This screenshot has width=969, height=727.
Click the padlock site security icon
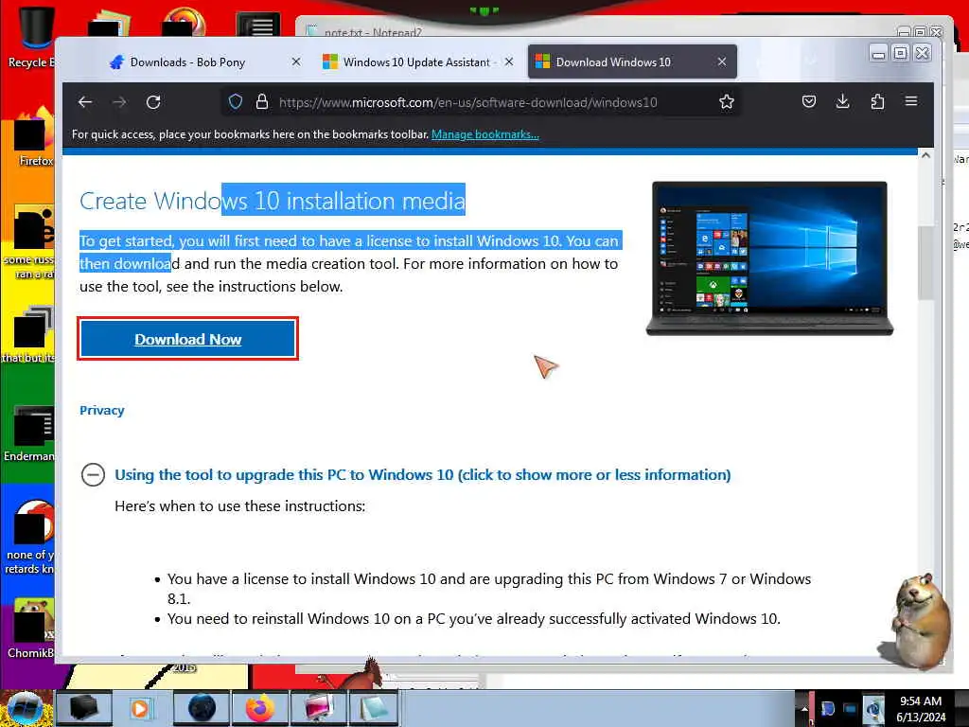(x=262, y=101)
